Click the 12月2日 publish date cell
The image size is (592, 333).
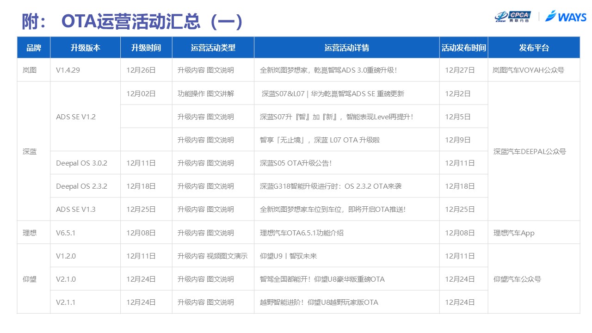coord(464,93)
